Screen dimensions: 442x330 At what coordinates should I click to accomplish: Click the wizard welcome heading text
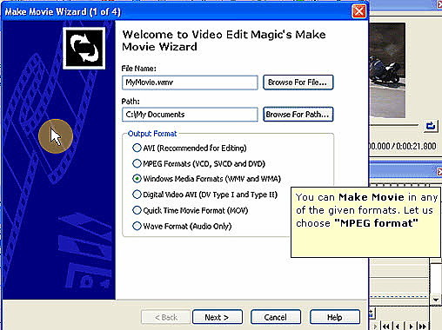(224, 41)
